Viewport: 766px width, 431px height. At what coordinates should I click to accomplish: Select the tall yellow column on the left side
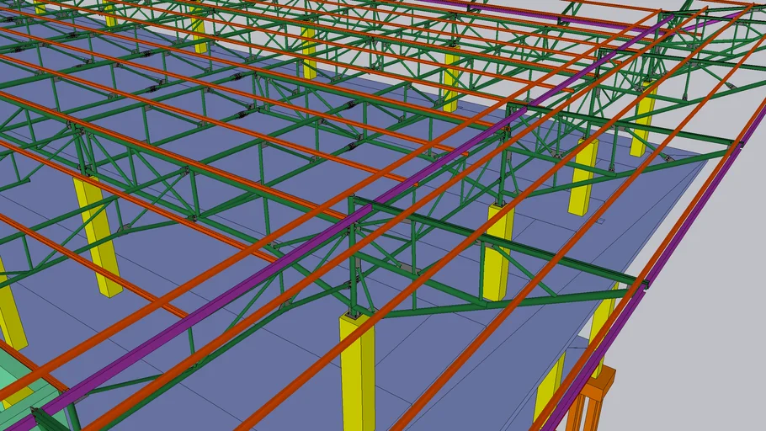[x=98, y=236]
